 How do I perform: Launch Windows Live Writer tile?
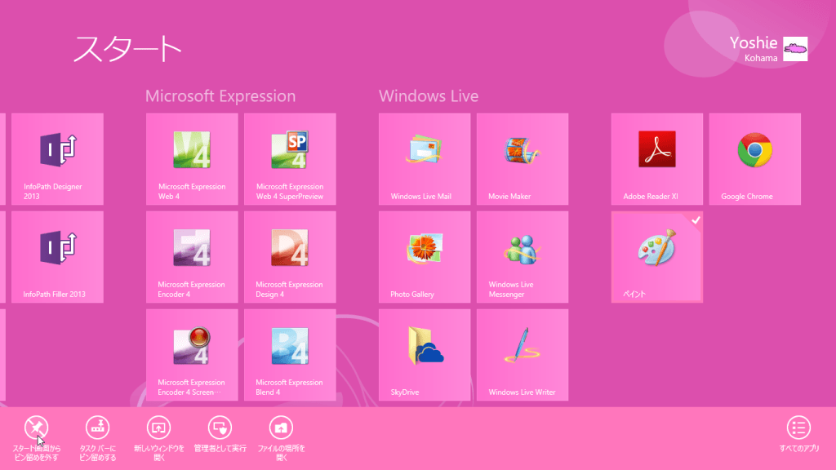pyautogui.click(x=522, y=355)
